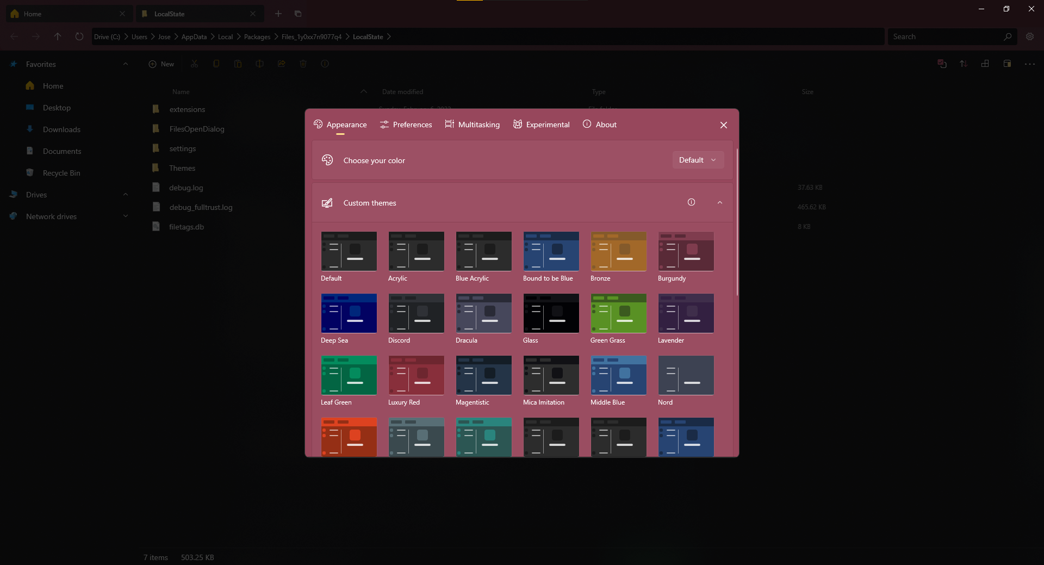Click Users in the breadcrumb path

point(139,37)
